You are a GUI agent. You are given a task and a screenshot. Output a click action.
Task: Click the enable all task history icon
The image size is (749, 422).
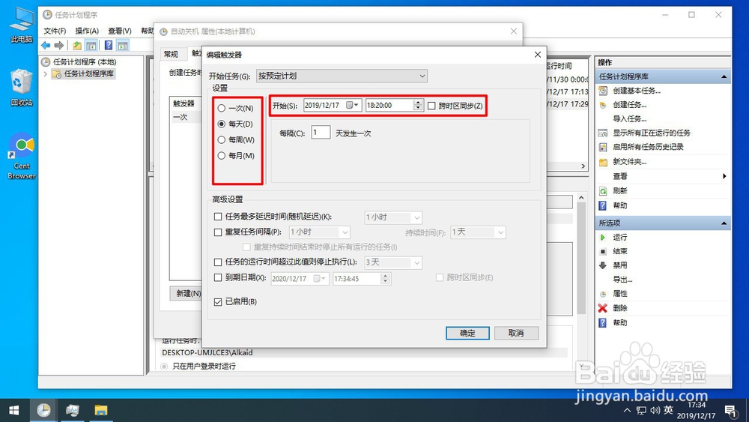pyautogui.click(x=603, y=147)
